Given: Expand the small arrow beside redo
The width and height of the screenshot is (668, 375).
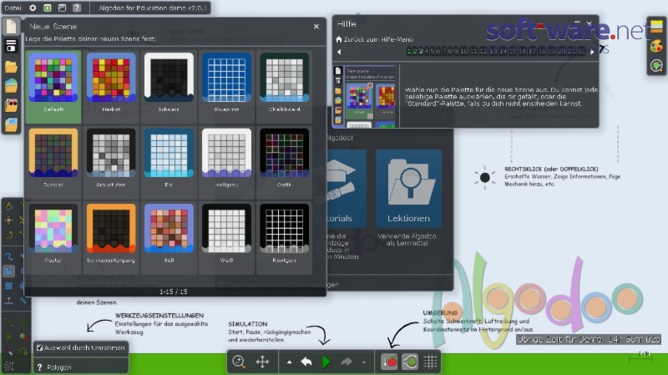Looking at the screenshot, I should point(364,362).
